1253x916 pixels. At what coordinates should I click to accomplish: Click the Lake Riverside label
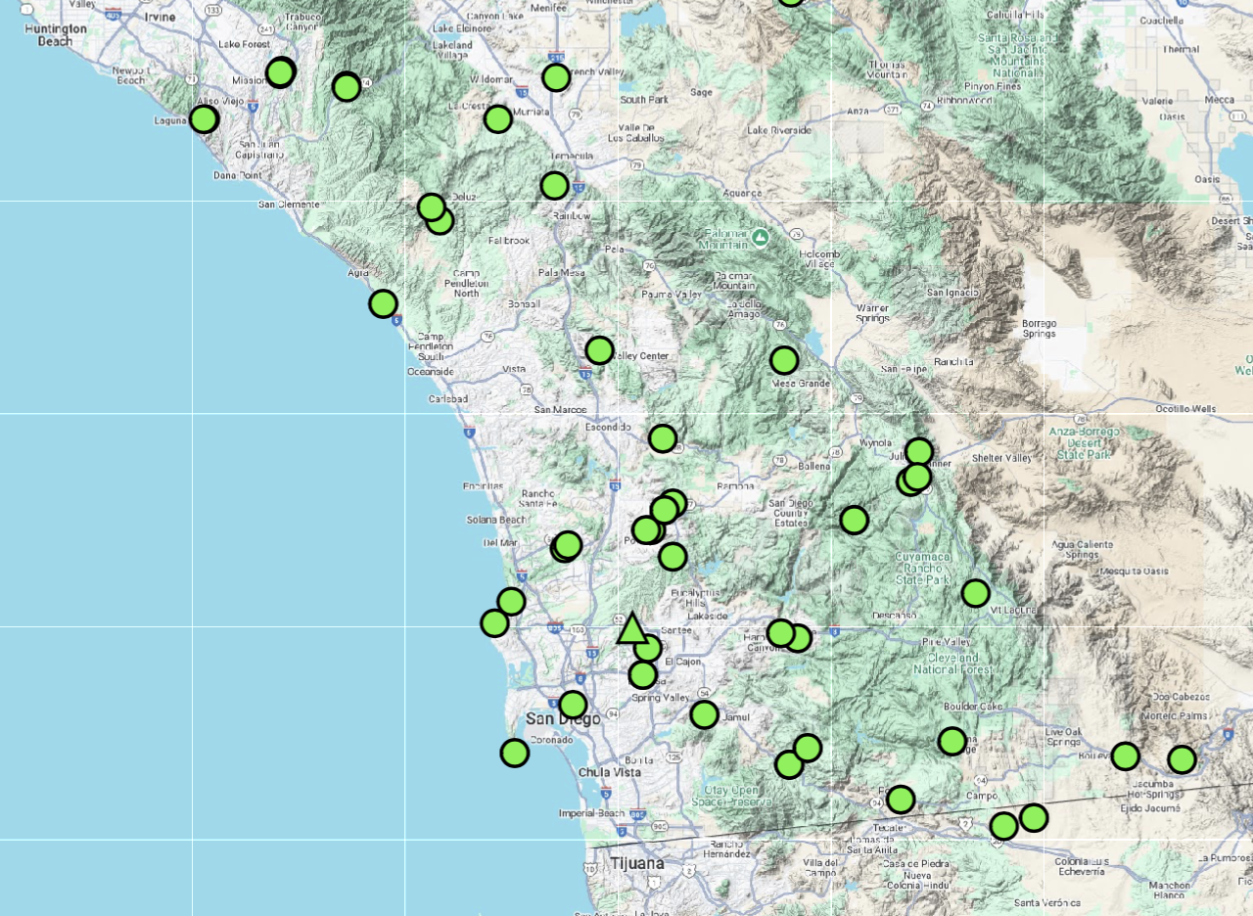[779, 130]
